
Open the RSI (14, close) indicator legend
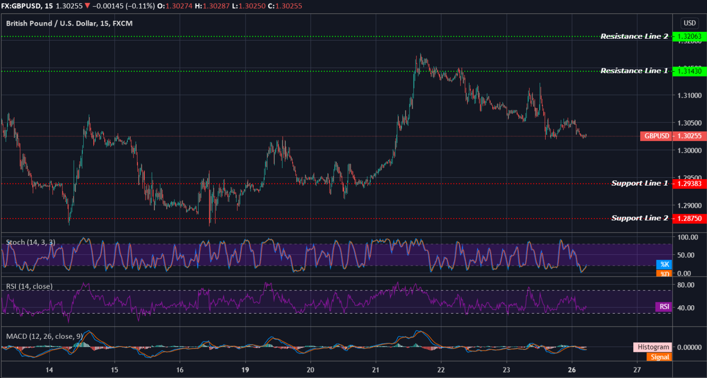tap(29, 286)
